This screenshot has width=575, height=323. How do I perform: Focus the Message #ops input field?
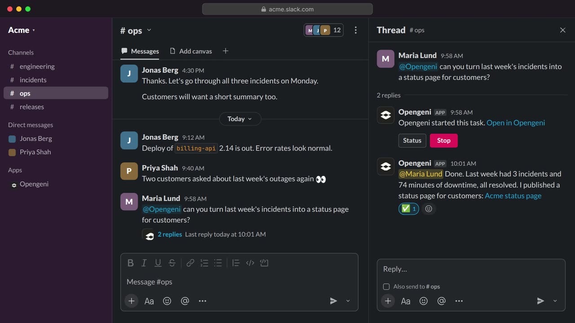(239, 282)
